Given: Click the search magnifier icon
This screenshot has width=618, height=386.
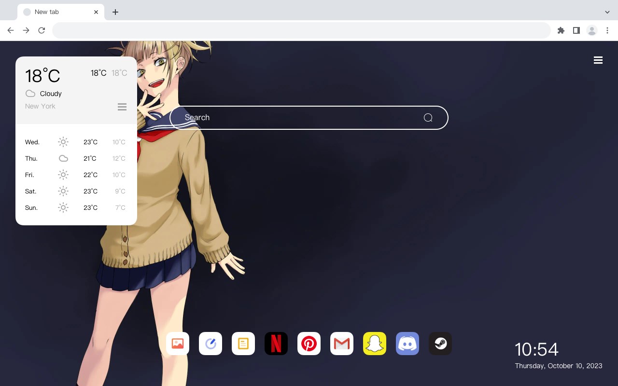Looking at the screenshot, I should point(428,118).
